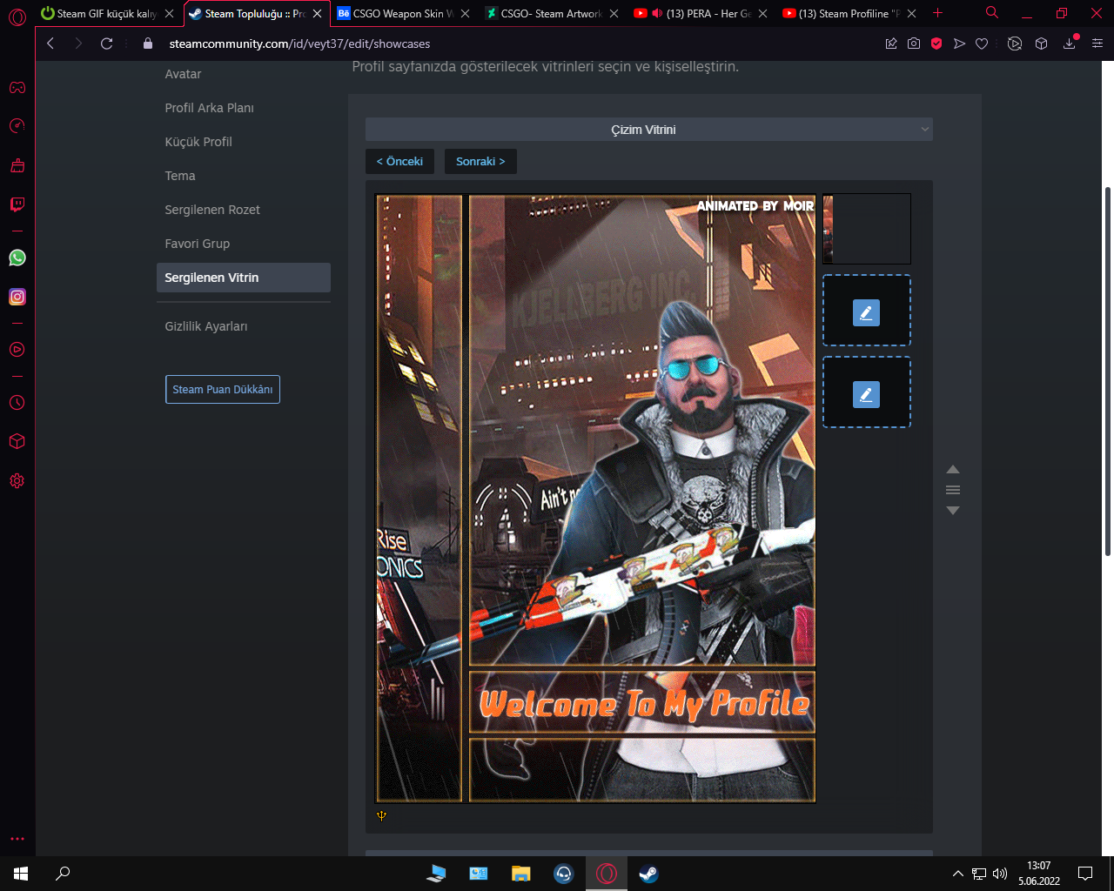Click the Önceki previous button
1114x891 pixels.
coord(399,161)
